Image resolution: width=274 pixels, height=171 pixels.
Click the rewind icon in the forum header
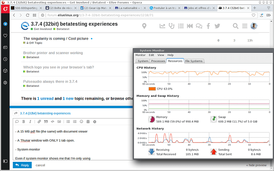(190, 26)
